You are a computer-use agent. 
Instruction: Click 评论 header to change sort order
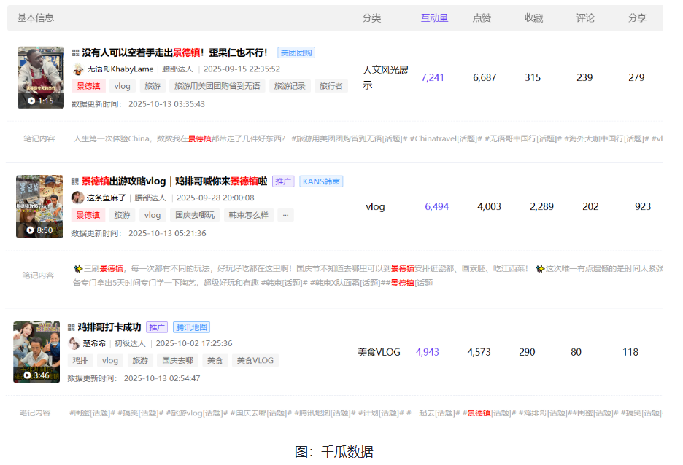[586, 18]
